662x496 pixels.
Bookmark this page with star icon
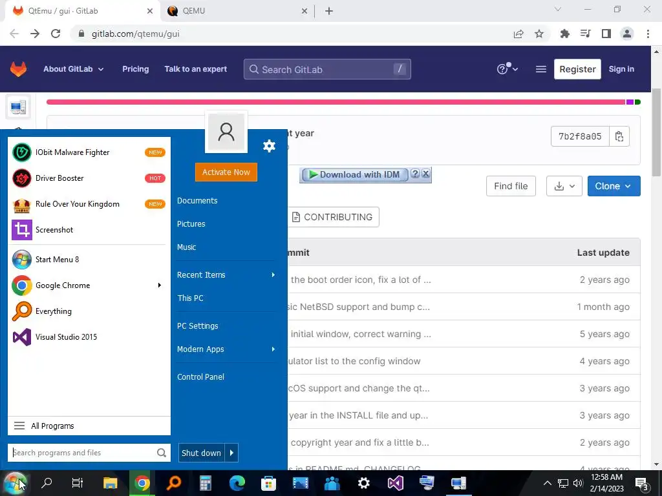point(539,34)
